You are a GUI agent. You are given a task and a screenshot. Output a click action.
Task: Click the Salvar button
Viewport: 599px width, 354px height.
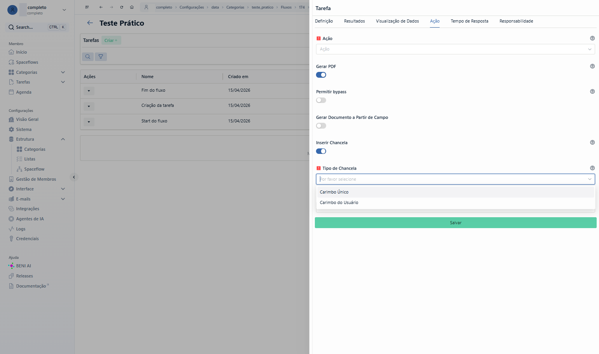point(456,223)
